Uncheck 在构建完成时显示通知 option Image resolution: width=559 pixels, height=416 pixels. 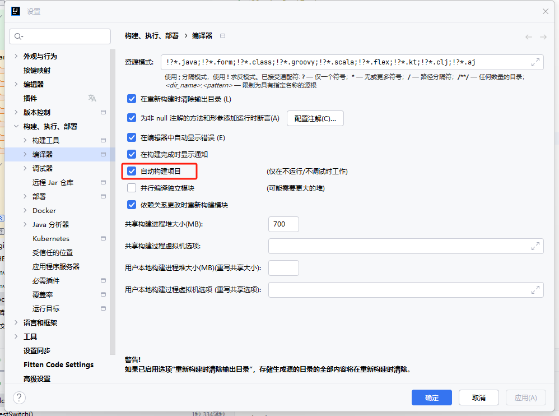coord(132,154)
